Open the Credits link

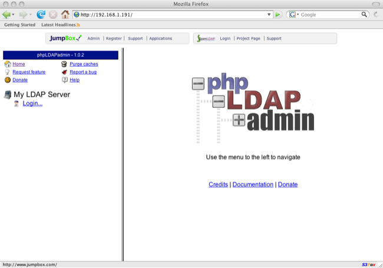click(218, 184)
